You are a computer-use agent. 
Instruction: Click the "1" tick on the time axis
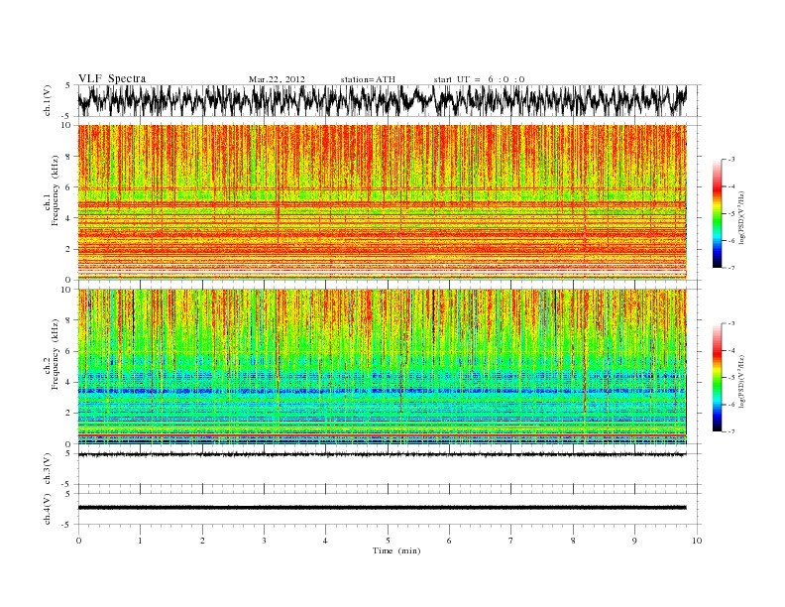(x=140, y=541)
